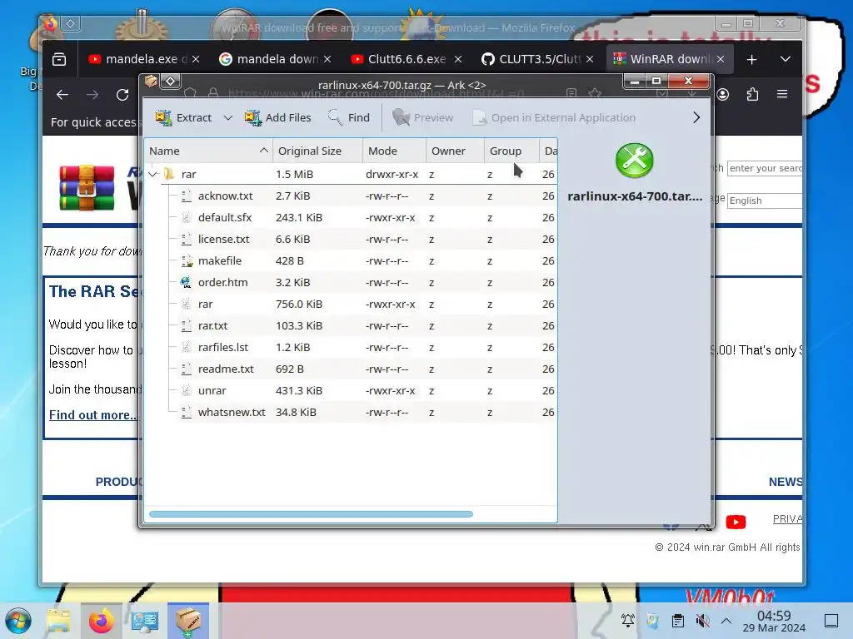Go back in Firefox
853x639 pixels.
point(62,95)
